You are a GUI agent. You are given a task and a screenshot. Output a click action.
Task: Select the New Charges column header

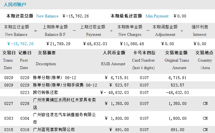pos(129,31)
